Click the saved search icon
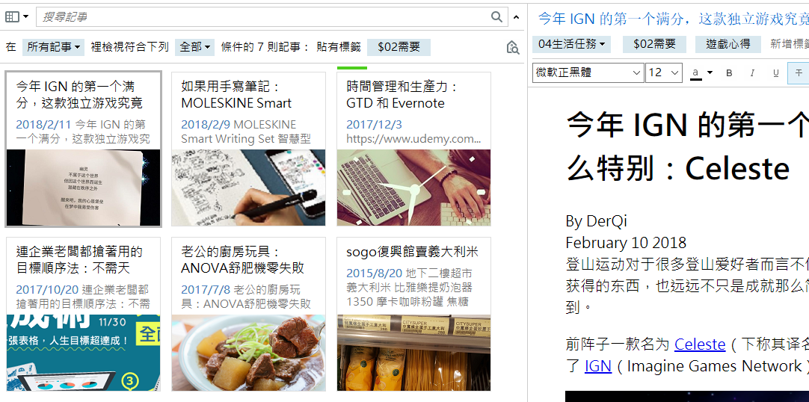 [x=513, y=47]
